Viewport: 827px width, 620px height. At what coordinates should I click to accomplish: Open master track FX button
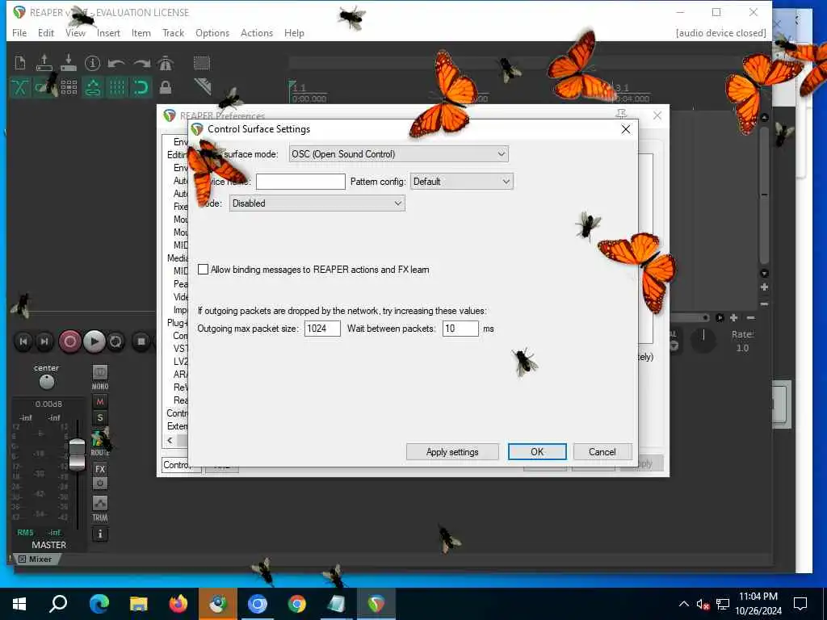click(99, 469)
